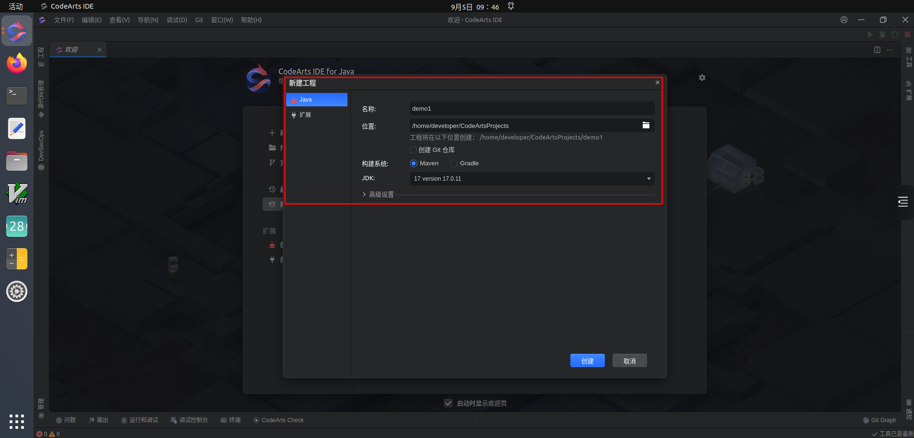Enable the 创建 Git 仓库 checkbox
The image size is (914, 438).
click(x=413, y=150)
